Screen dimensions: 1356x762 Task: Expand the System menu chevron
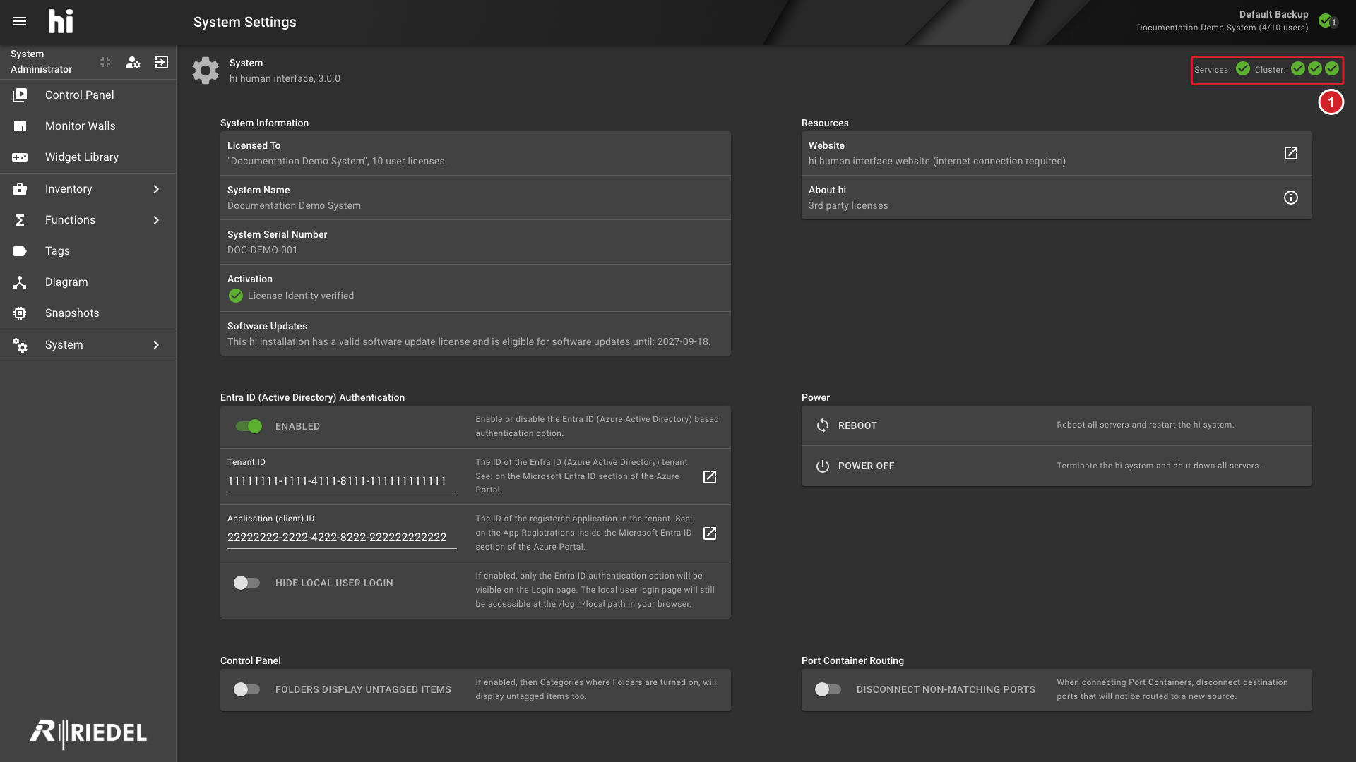156,344
